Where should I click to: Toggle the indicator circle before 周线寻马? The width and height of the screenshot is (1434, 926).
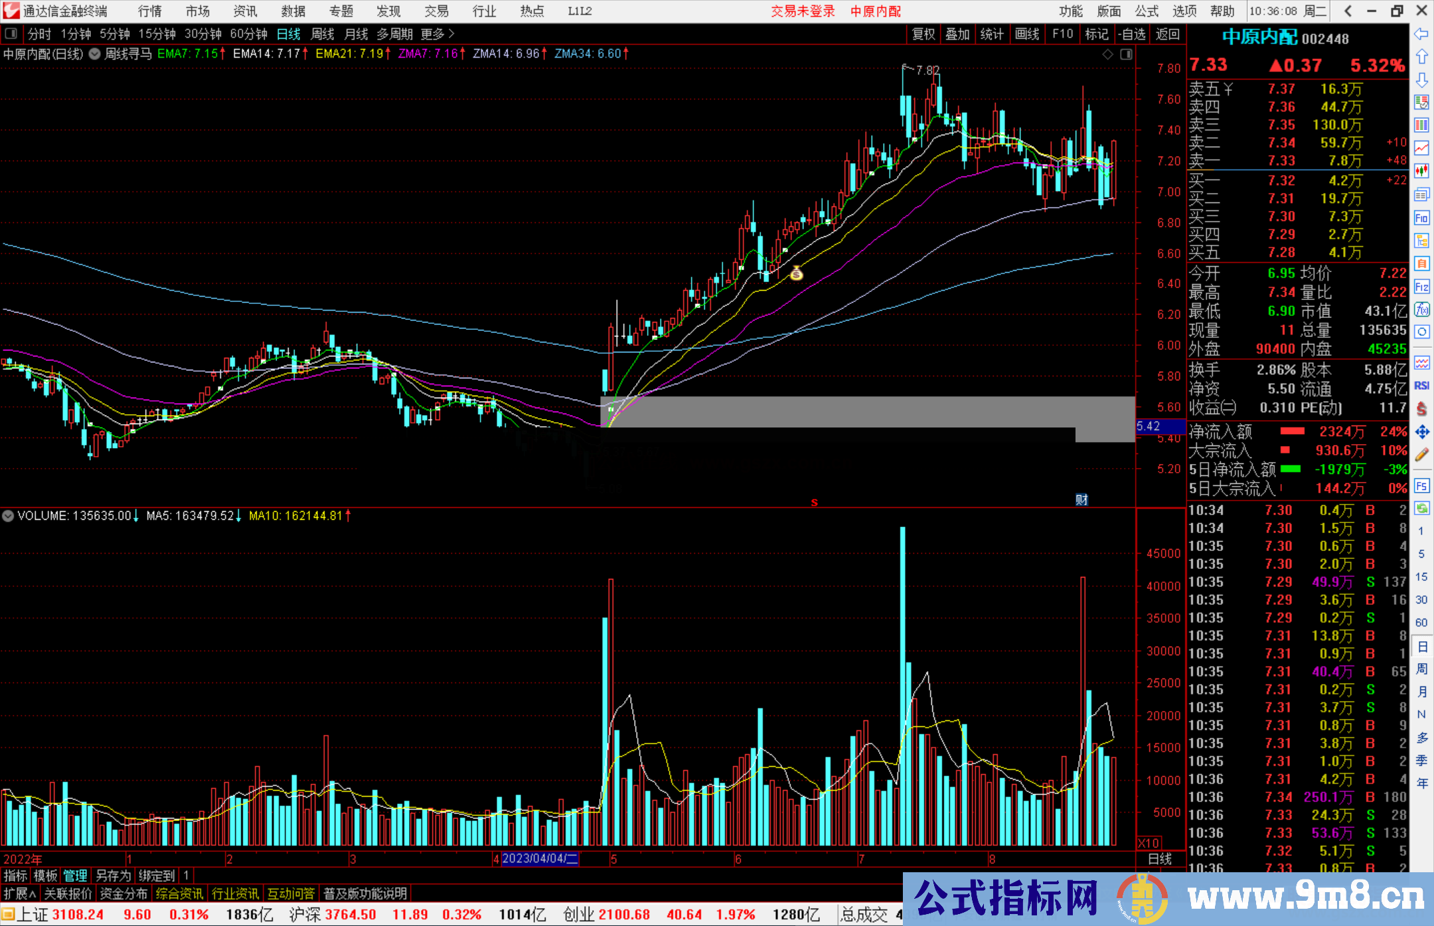[x=95, y=54]
